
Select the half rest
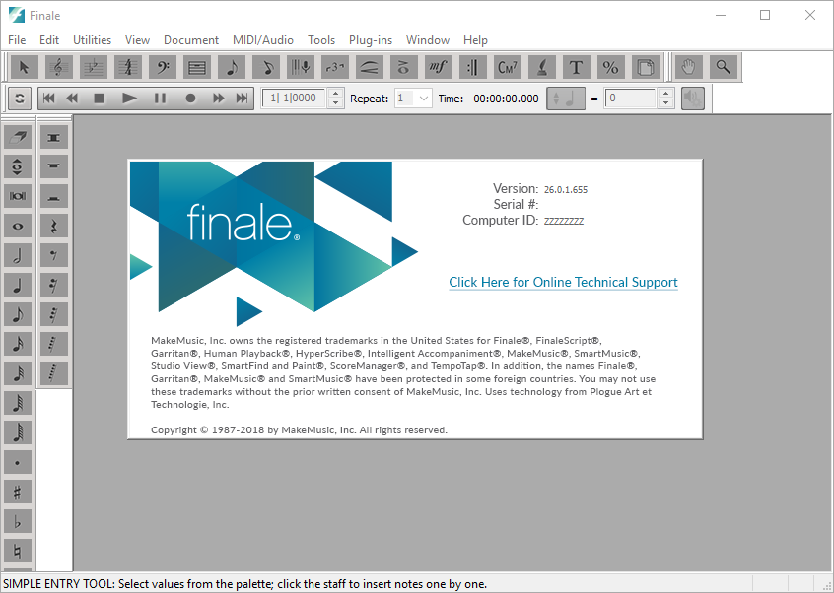[53, 197]
